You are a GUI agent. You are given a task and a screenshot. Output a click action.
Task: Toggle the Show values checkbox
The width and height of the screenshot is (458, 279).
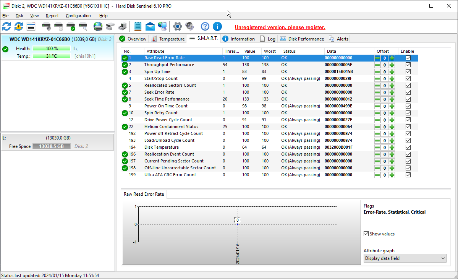point(366,234)
